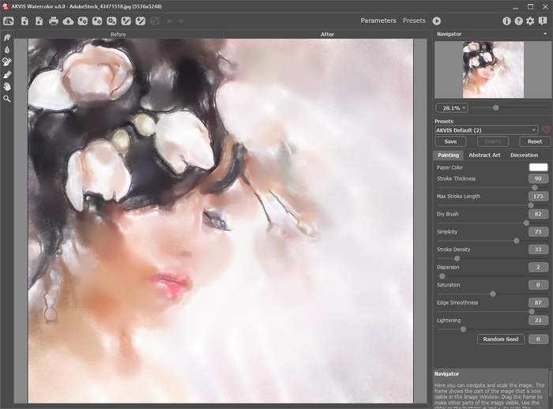Viewport: 553px width, 409px height.
Task: Click the Random Seed value field
Action: (538, 340)
